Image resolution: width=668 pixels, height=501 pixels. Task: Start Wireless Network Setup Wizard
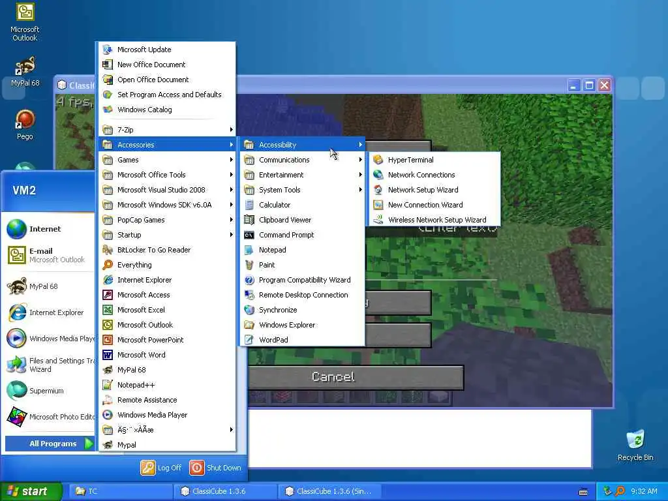(x=434, y=220)
